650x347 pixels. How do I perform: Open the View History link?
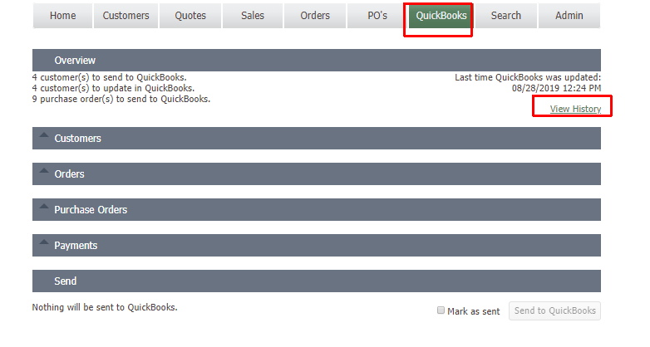(575, 109)
